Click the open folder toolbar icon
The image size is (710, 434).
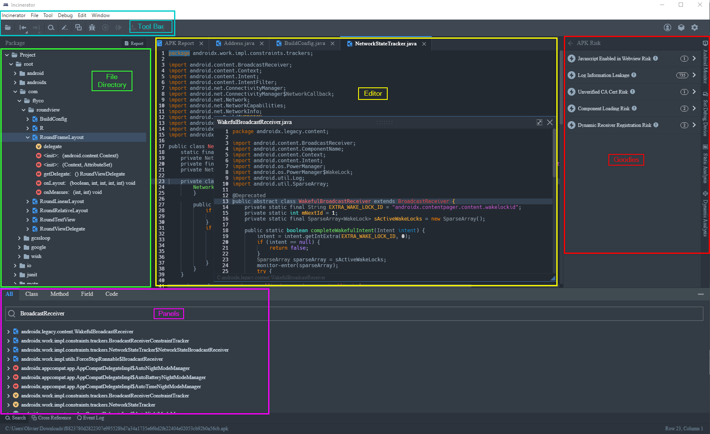[x=8, y=27]
